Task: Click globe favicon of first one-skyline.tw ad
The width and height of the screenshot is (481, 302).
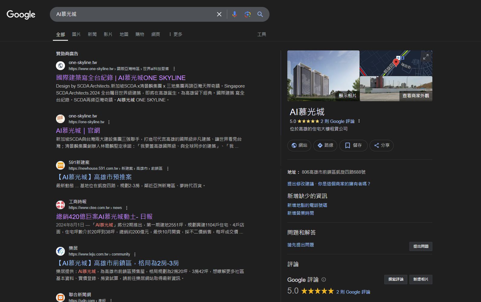Action: [60, 66]
